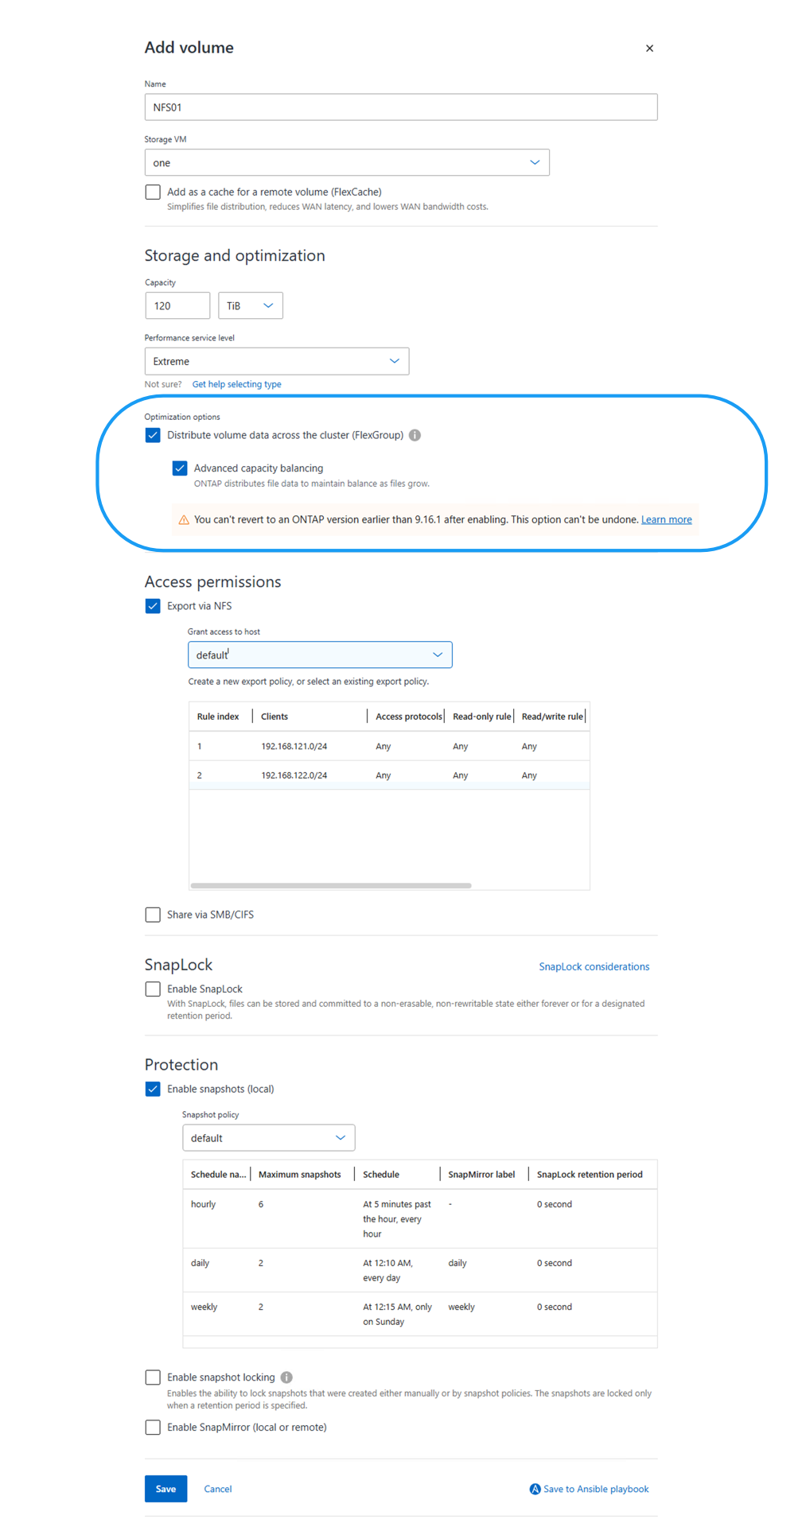
Task: Open the capacity unit TiB dropdown
Action: (267, 305)
